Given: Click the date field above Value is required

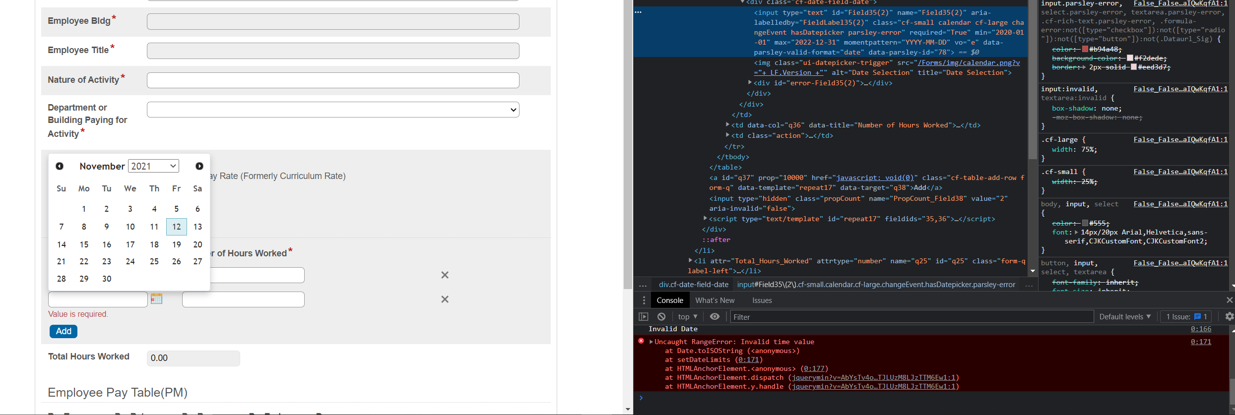Looking at the screenshot, I should pos(98,299).
